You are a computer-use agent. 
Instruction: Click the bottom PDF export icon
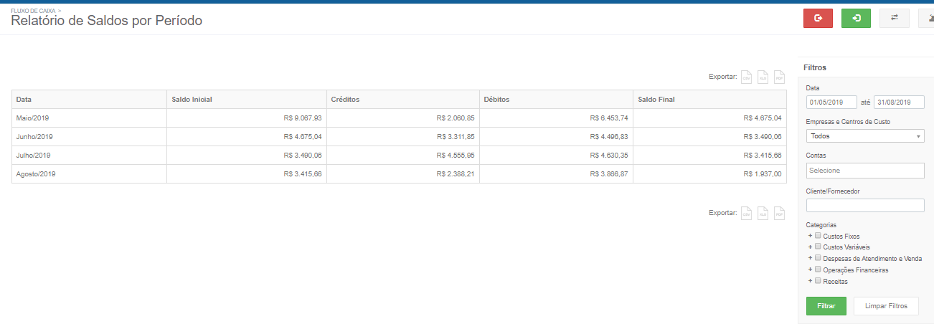(x=780, y=213)
